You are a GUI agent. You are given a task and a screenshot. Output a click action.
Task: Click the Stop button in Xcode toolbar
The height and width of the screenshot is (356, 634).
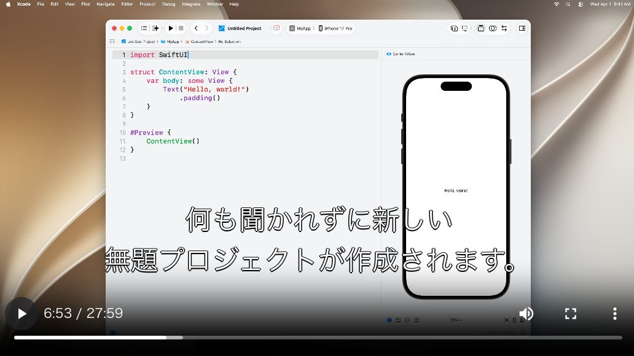[x=181, y=28]
